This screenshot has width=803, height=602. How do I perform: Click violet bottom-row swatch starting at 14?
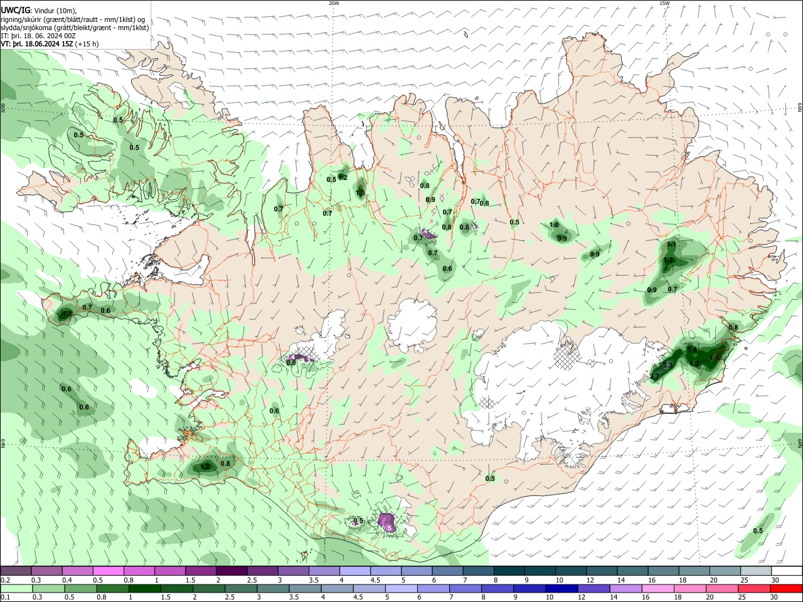[x=625, y=588]
